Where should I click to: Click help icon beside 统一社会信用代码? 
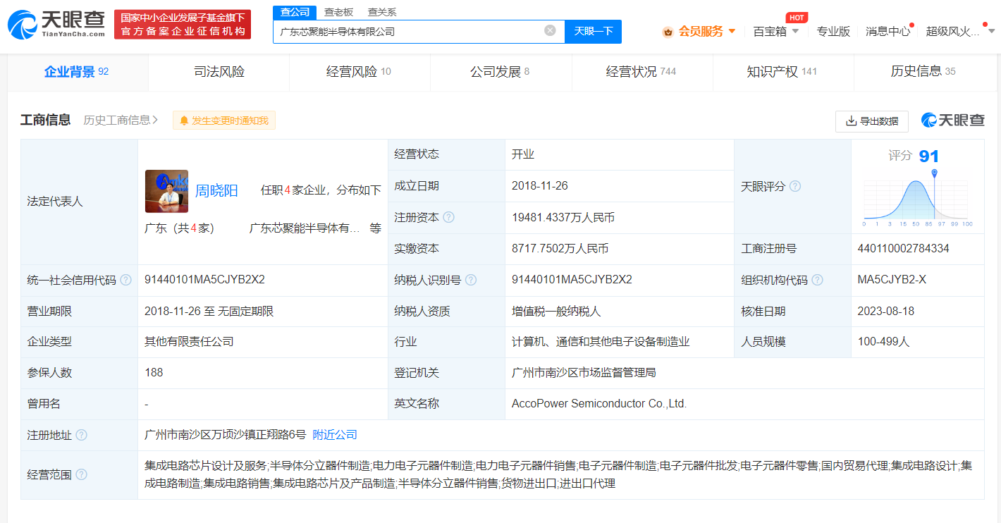point(125,280)
